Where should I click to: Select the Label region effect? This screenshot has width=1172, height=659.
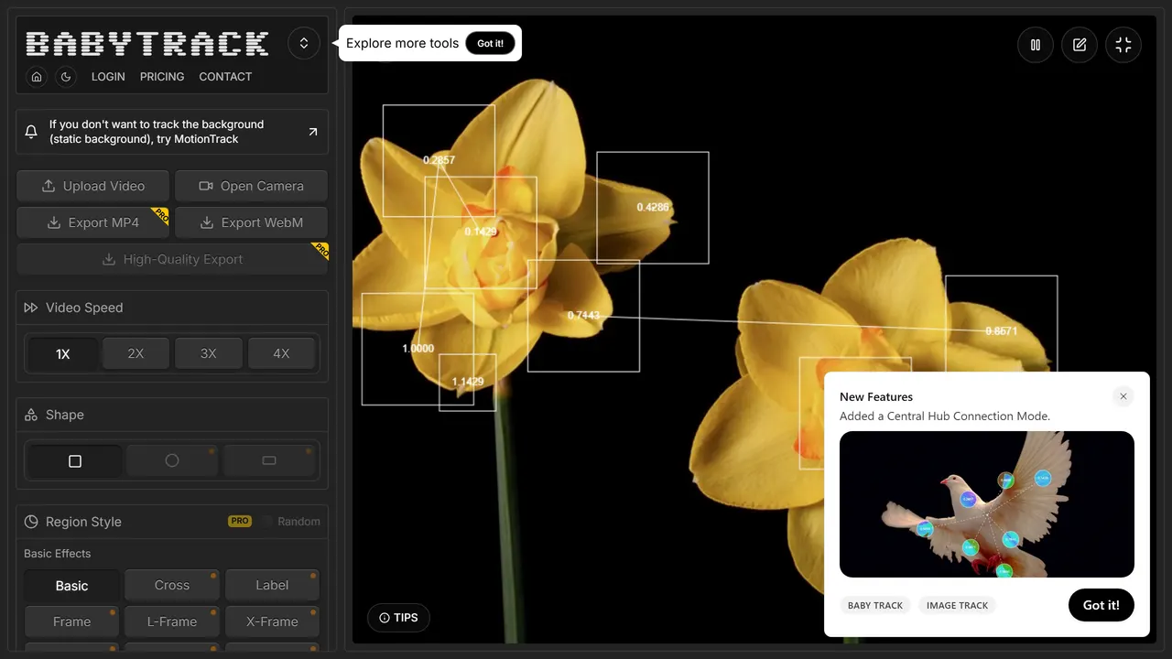272,586
